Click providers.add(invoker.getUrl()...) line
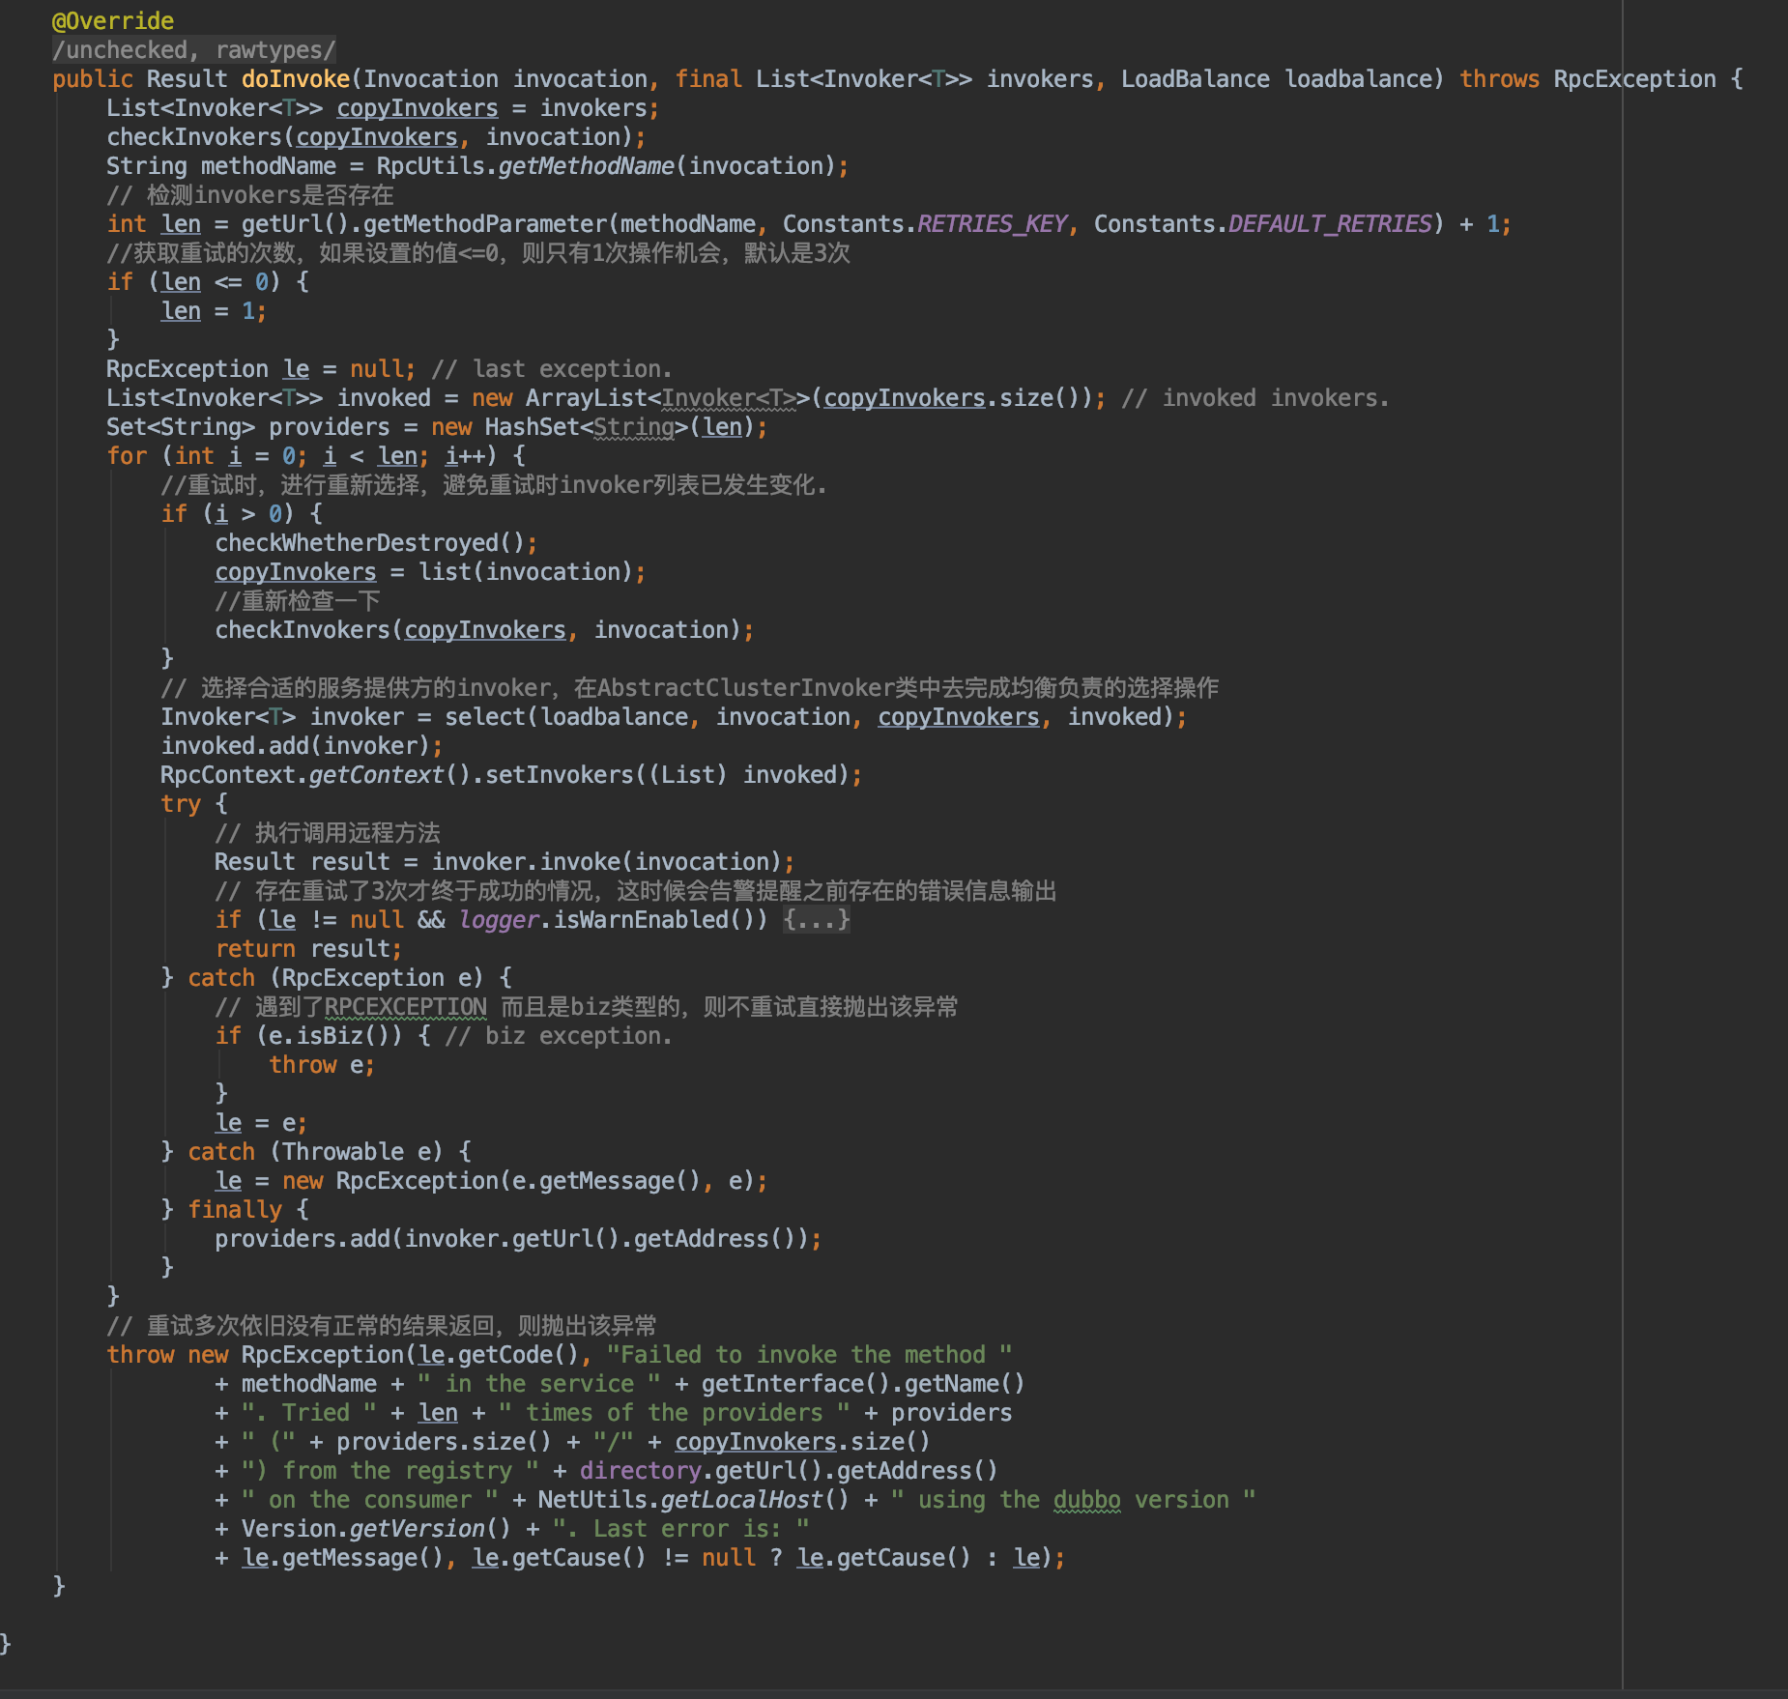This screenshot has width=1788, height=1699. (x=518, y=1238)
